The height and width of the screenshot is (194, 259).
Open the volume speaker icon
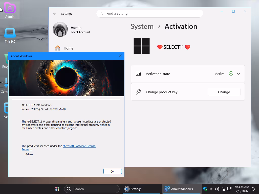[217, 189]
